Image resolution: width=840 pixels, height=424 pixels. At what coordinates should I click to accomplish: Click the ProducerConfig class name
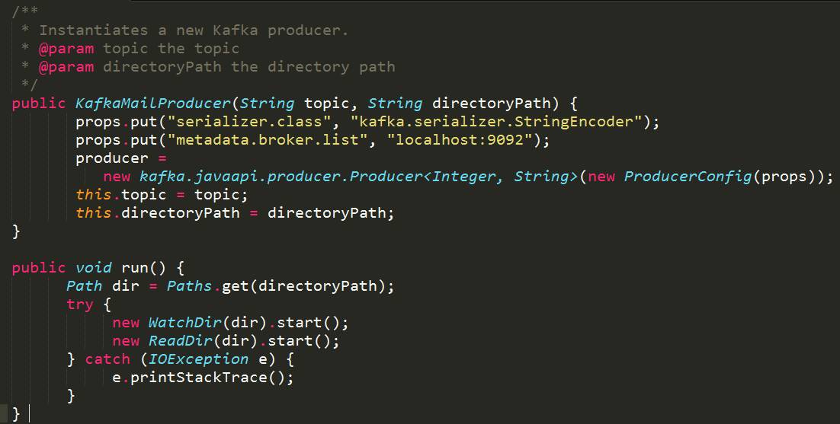[x=688, y=177]
